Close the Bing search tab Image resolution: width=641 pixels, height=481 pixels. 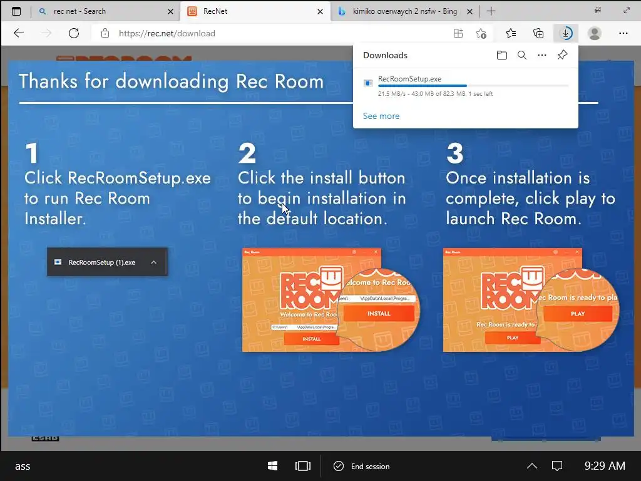tap(470, 11)
